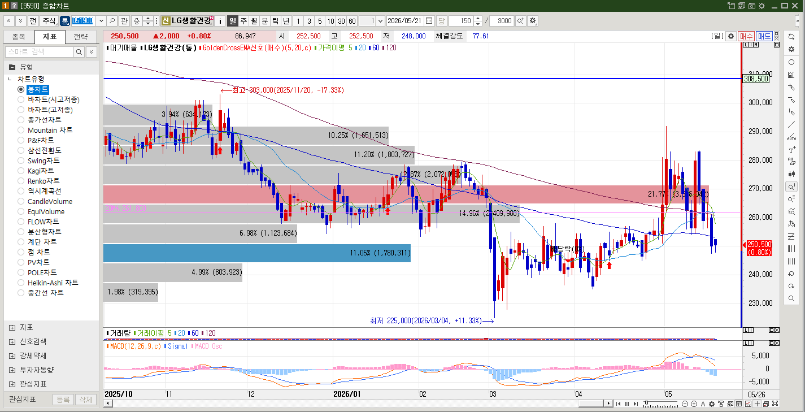This screenshot has height=412, width=805.
Task: Click the 스마트 검색 input field
Action: click(x=40, y=52)
